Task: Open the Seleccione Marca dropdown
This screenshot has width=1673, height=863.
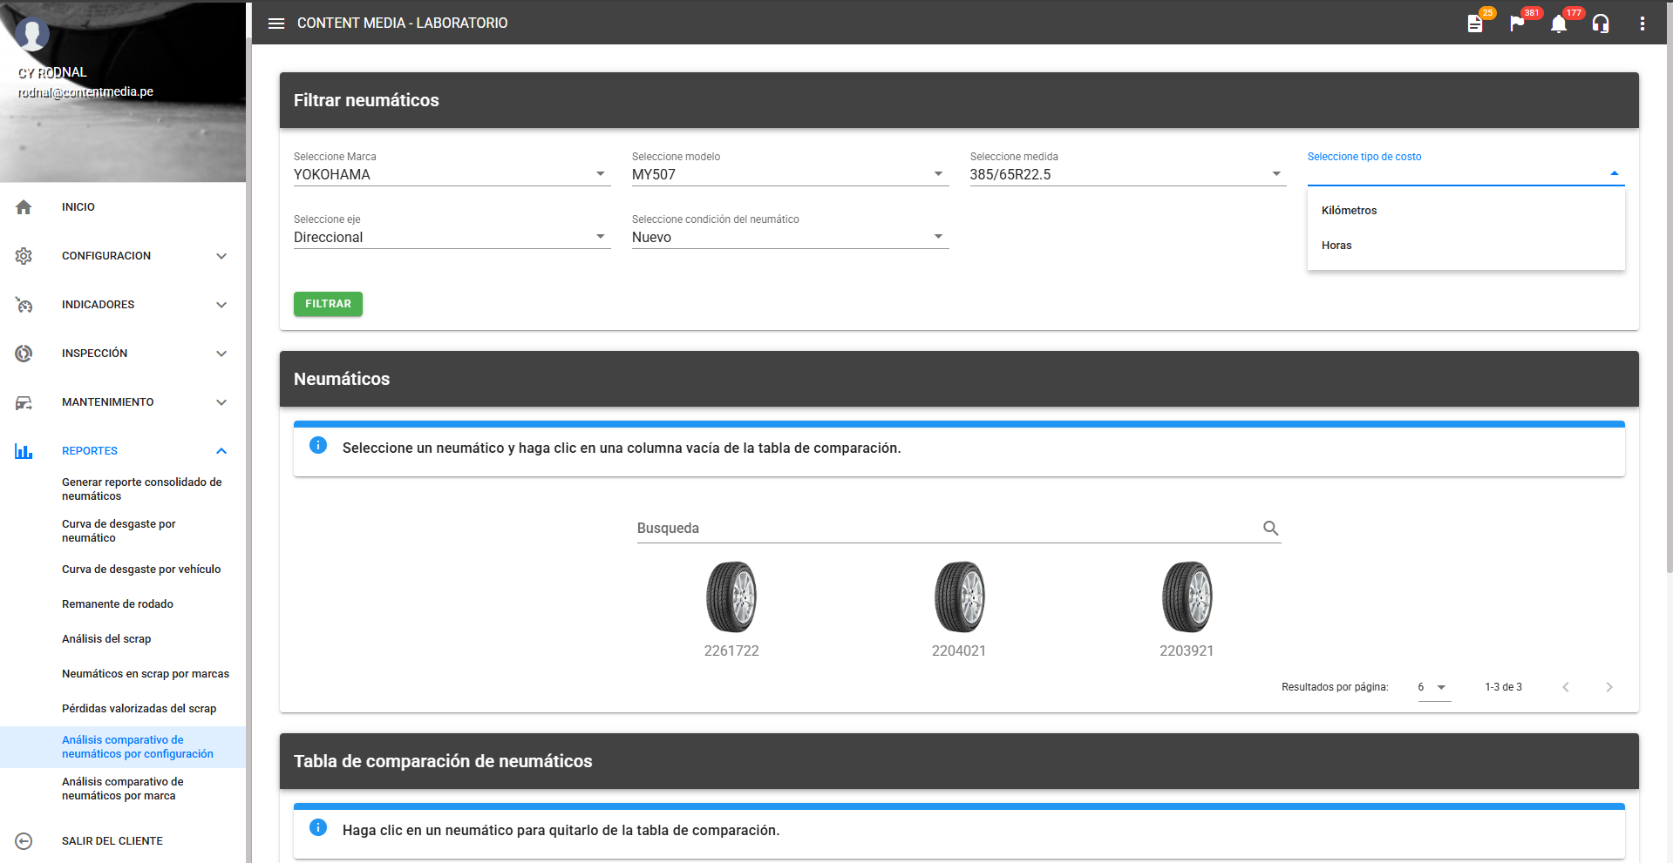Action: [x=451, y=174]
